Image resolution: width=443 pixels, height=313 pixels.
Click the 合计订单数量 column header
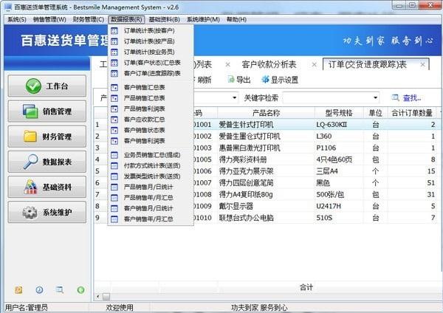[412, 113]
